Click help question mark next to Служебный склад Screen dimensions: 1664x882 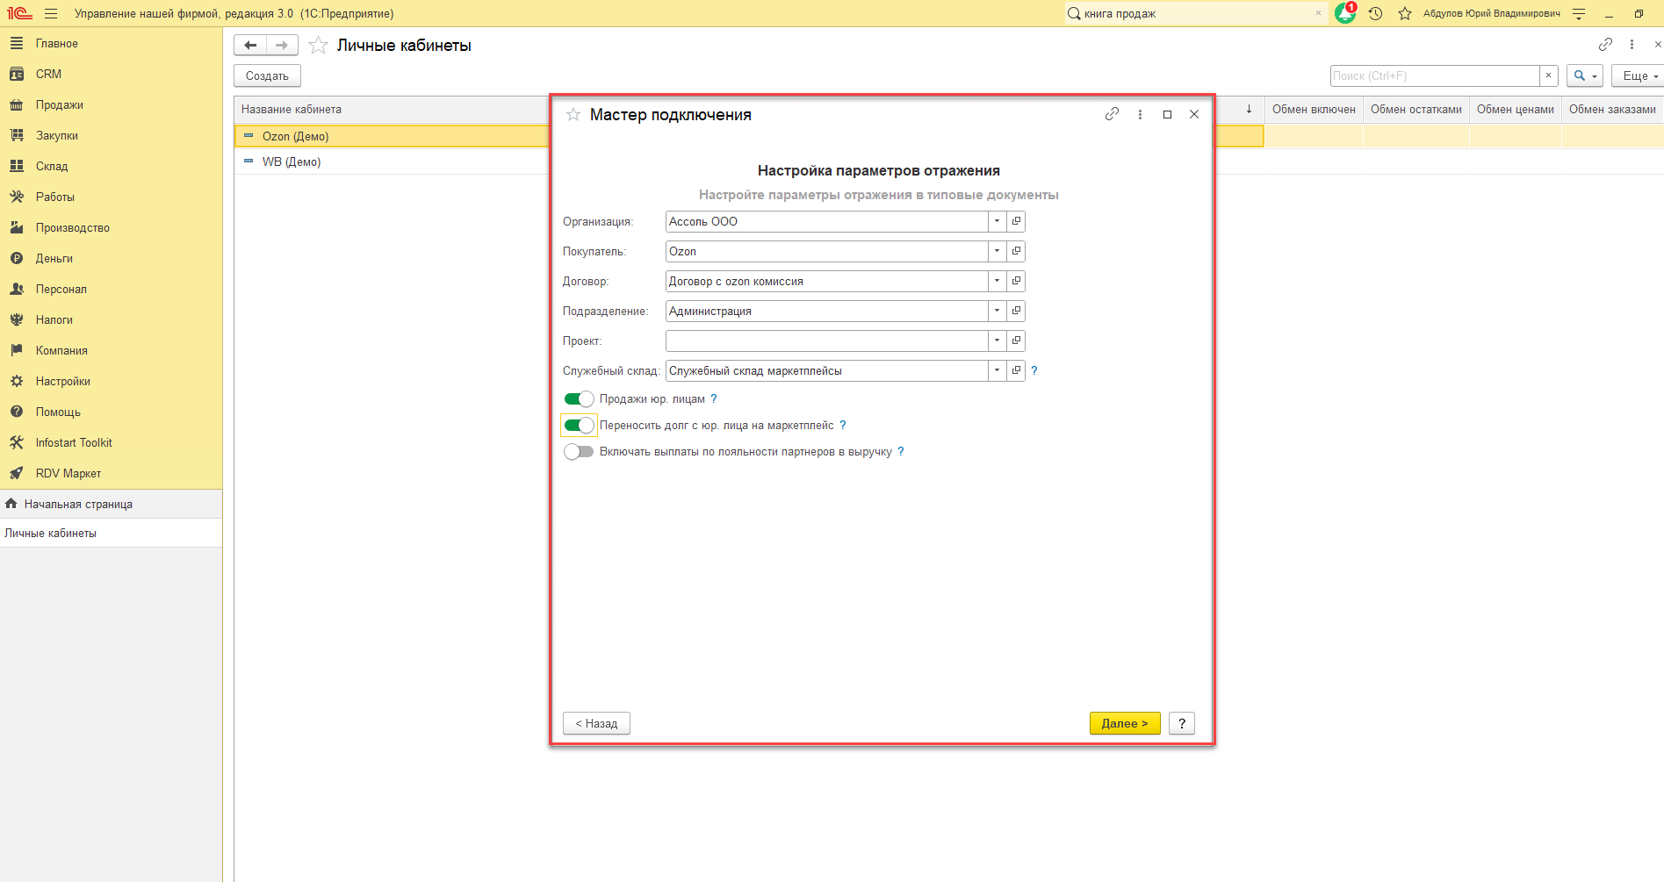[x=1034, y=370]
